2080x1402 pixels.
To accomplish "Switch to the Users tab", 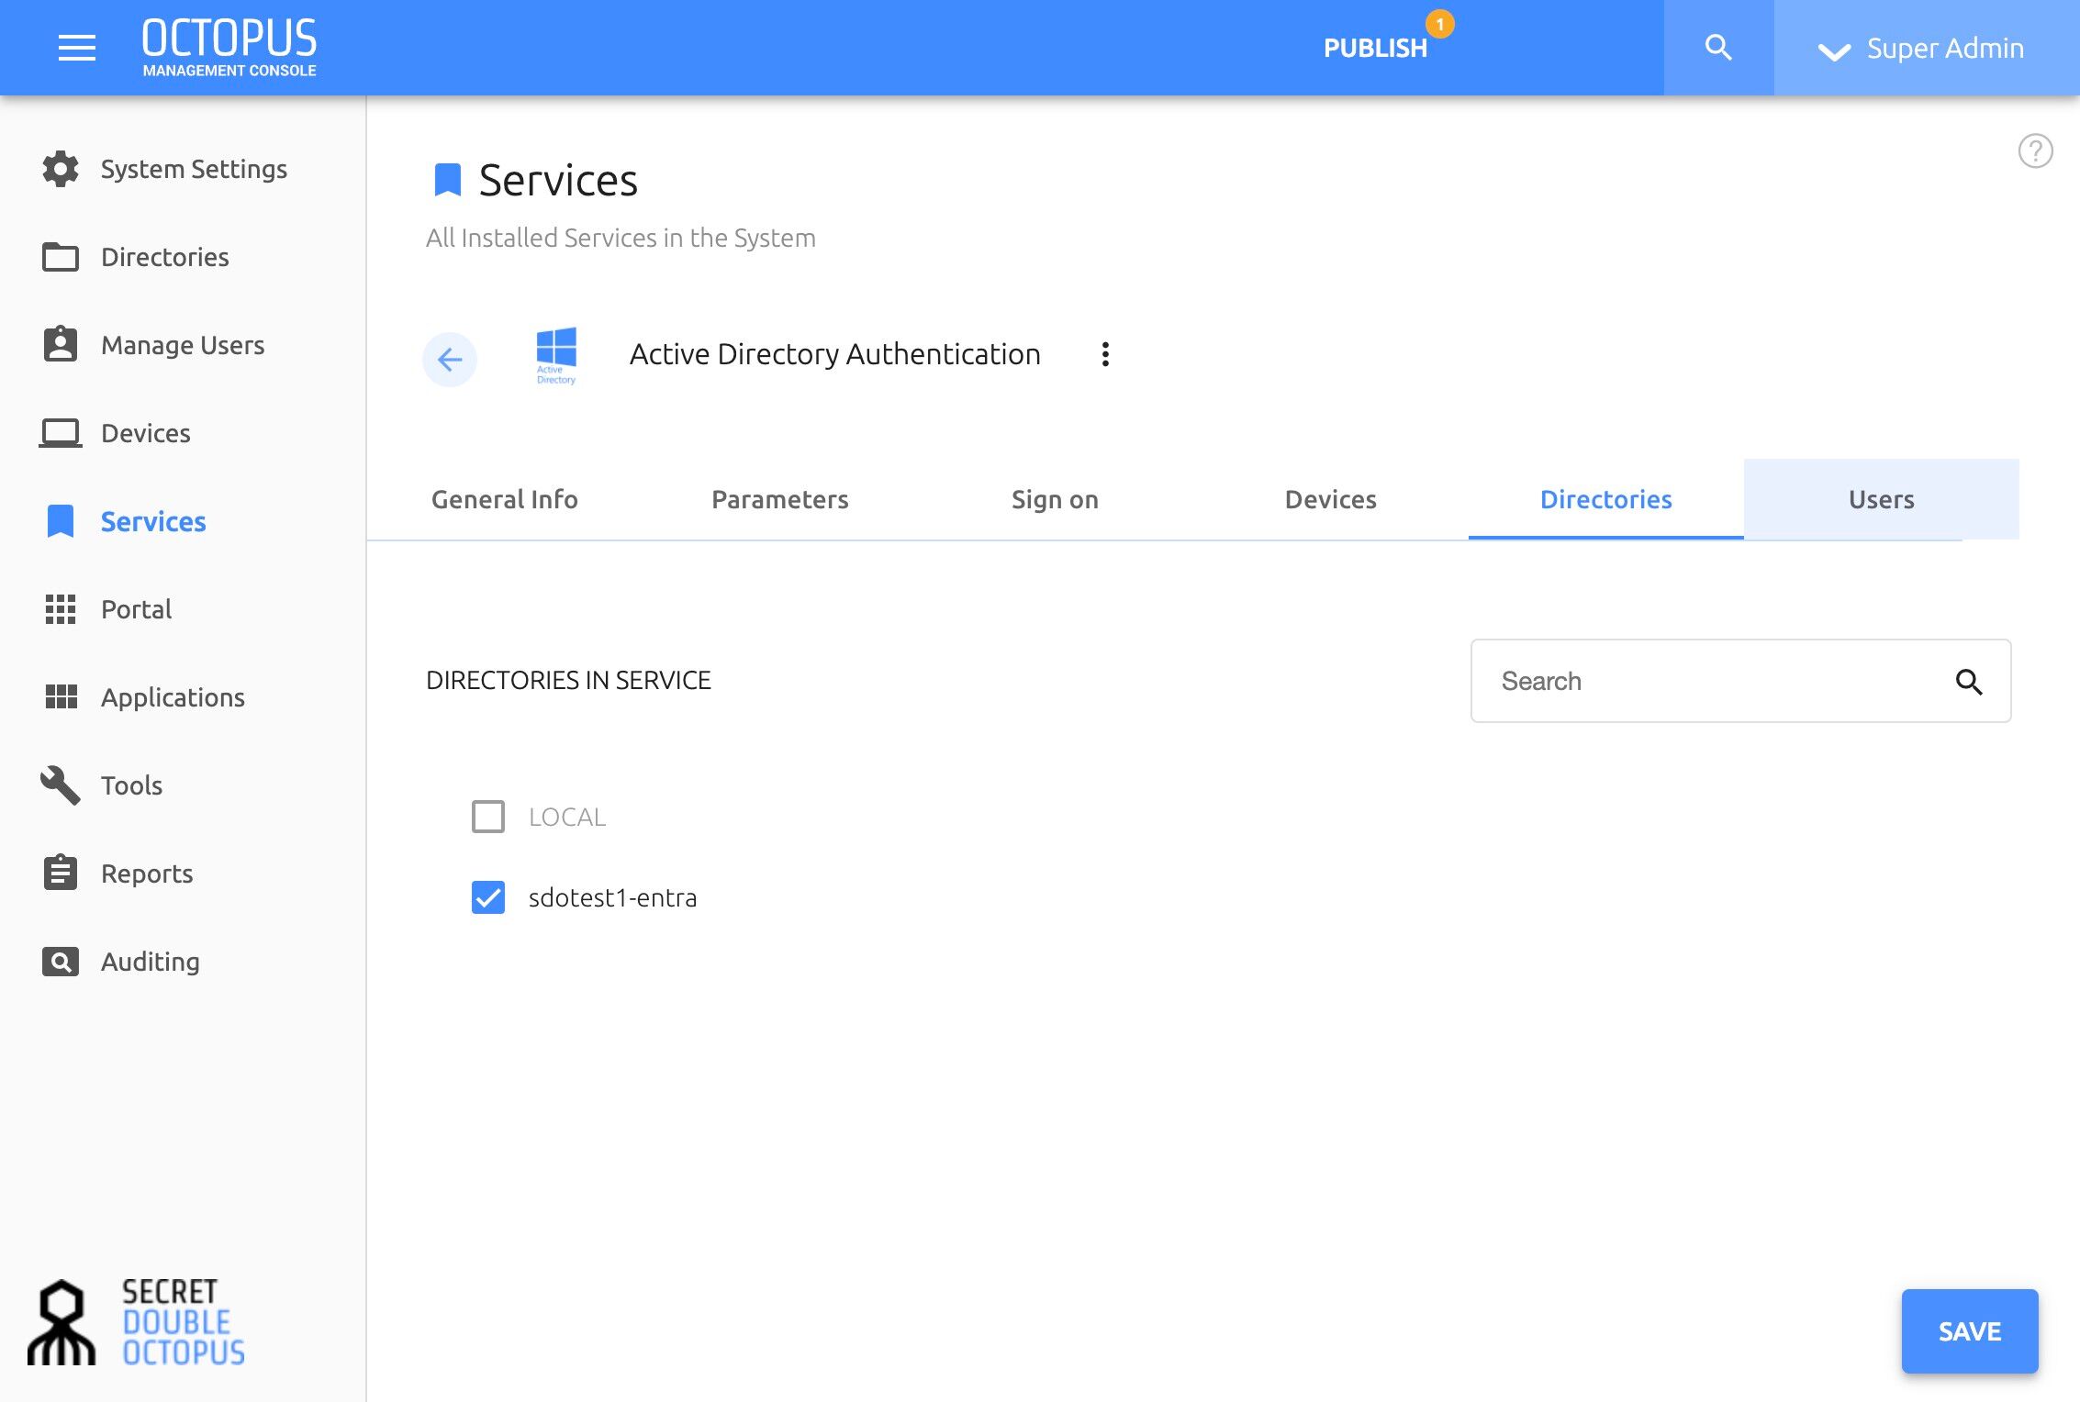I will coord(1882,499).
